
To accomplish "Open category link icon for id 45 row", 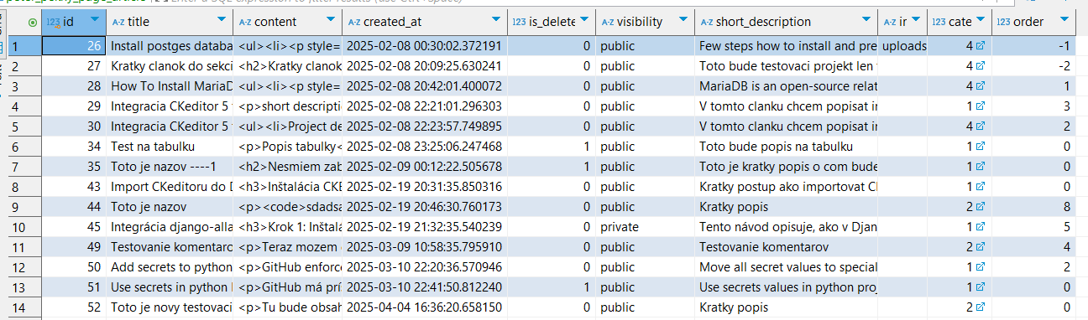I will coord(980,227).
